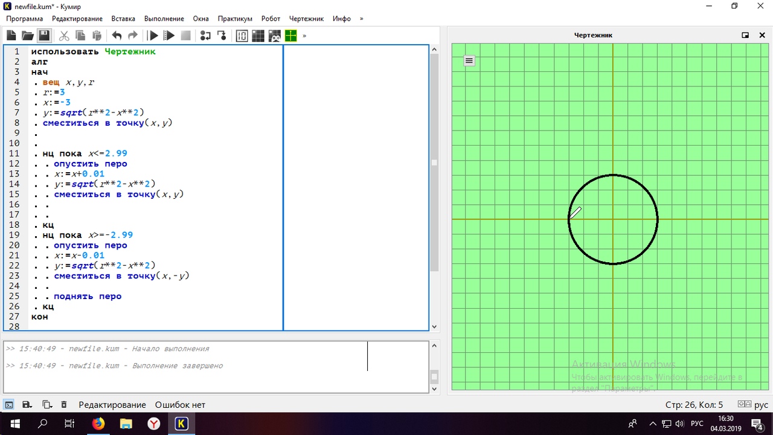Open Yandex Browser from the taskbar
Viewport: 773px width, 435px height.
(154, 424)
